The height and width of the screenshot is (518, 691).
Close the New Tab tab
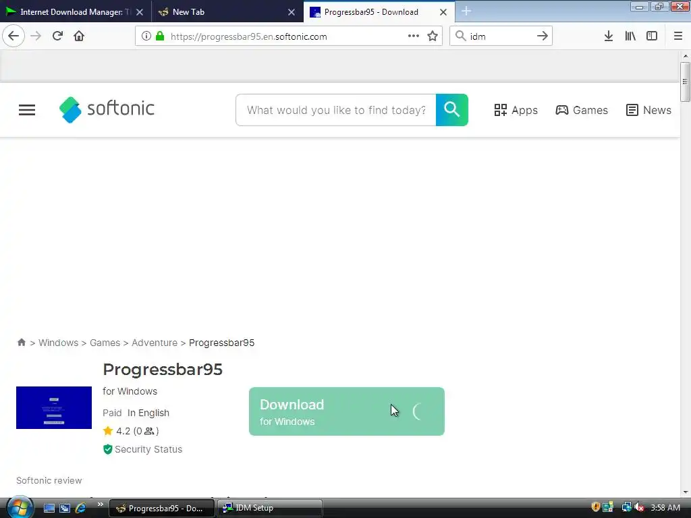point(292,12)
